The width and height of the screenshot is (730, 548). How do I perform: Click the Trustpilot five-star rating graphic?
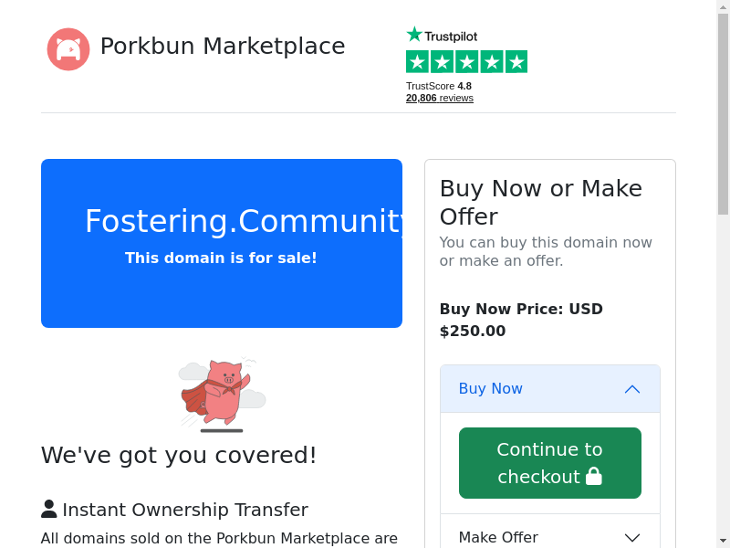click(466, 62)
